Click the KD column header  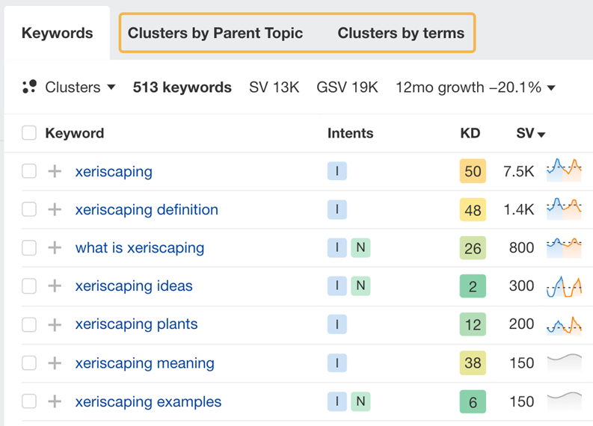tap(470, 133)
